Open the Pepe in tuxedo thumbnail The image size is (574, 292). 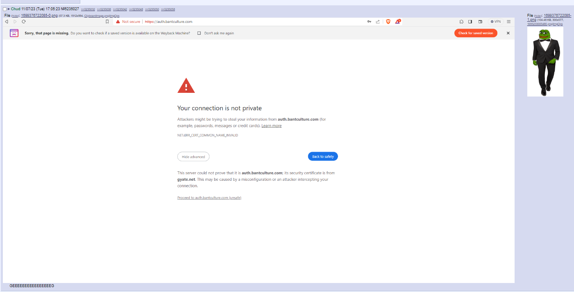pos(545,62)
